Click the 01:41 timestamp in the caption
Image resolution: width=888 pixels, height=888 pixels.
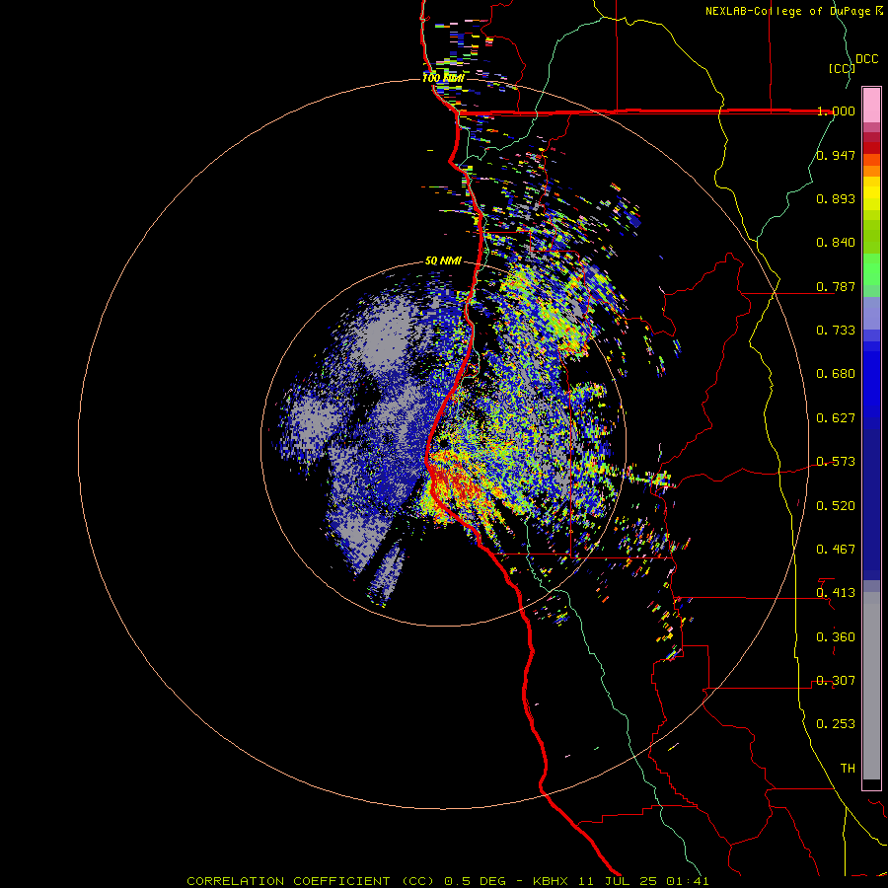689,881
